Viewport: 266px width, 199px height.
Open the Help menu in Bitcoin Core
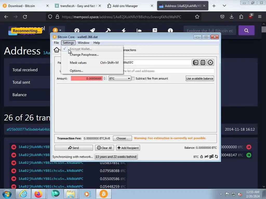(x=97, y=43)
